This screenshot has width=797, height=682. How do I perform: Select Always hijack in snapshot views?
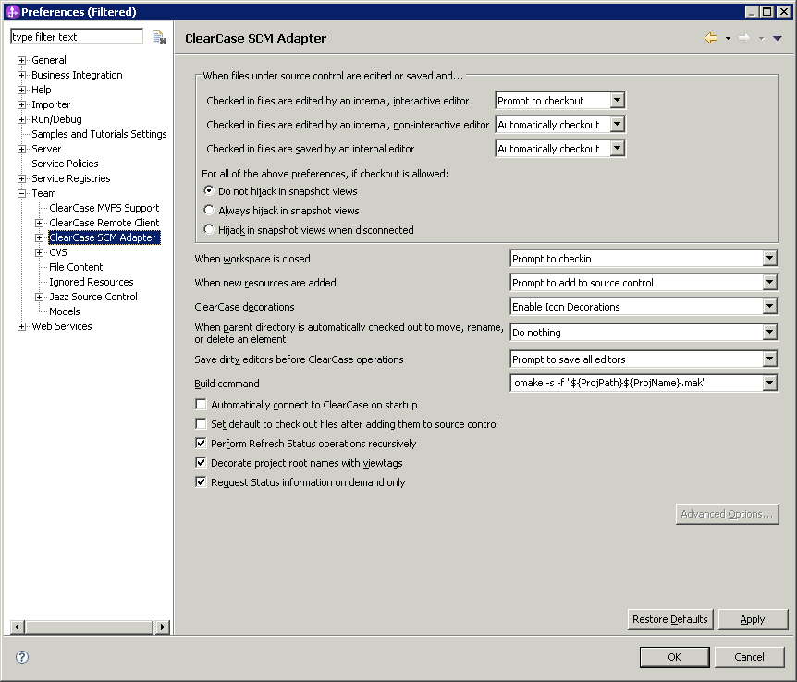(x=209, y=211)
